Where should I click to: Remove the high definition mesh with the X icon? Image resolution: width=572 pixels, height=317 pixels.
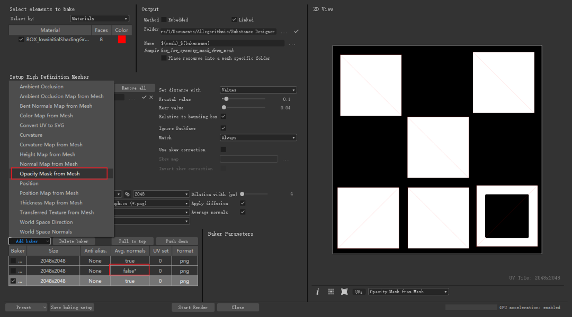click(151, 97)
